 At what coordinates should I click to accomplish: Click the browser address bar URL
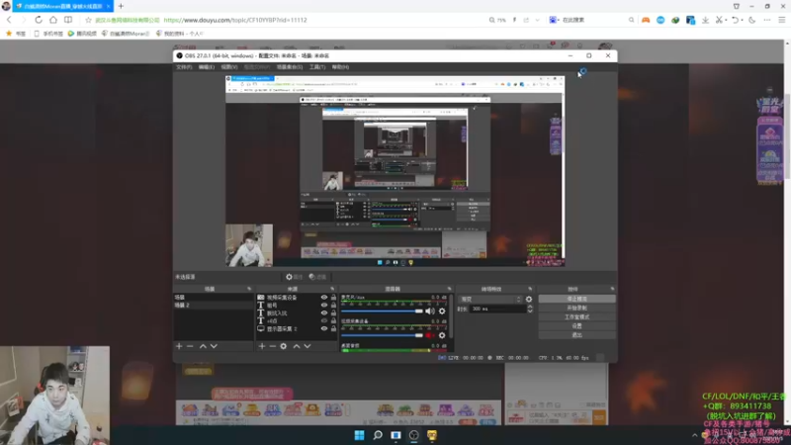(235, 20)
